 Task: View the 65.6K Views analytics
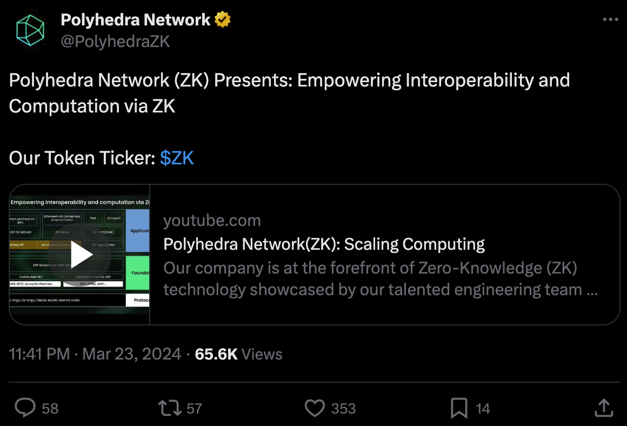238,354
